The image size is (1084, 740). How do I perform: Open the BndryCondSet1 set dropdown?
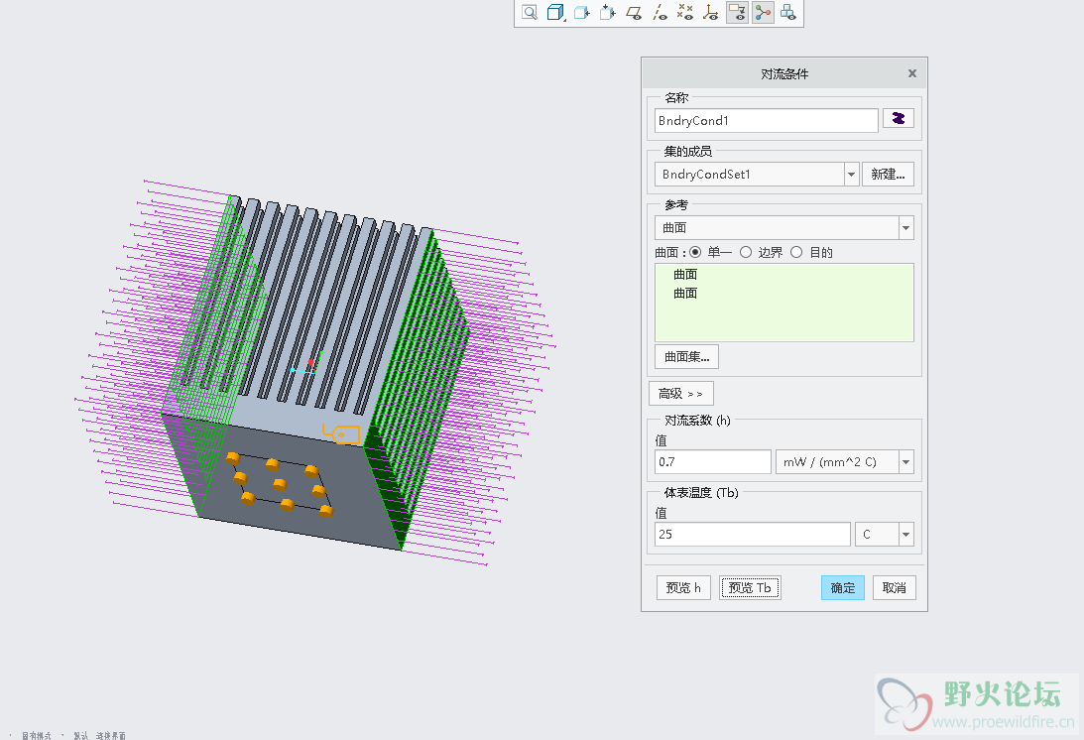click(x=852, y=175)
